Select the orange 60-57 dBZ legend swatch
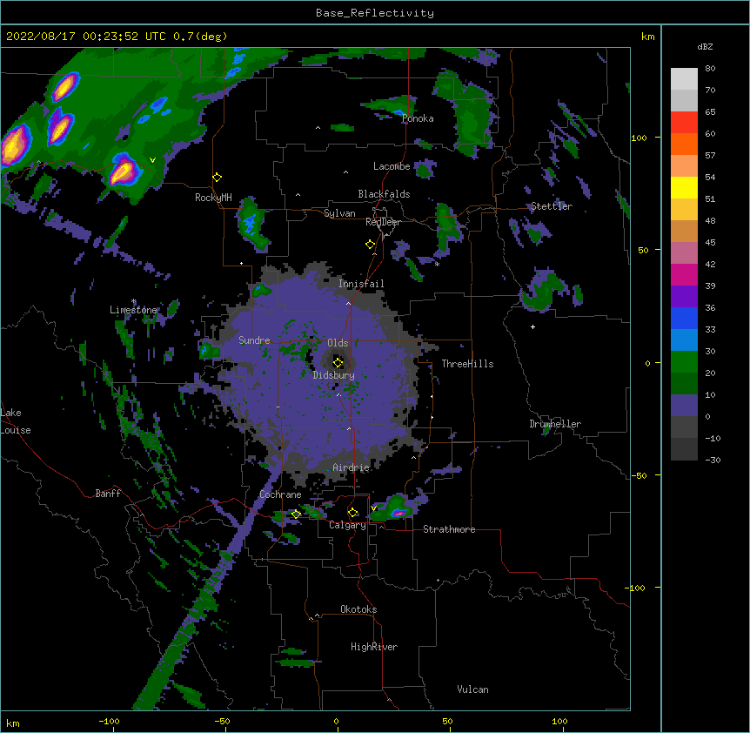Viewport: 750px width, 733px height. point(684,144)
